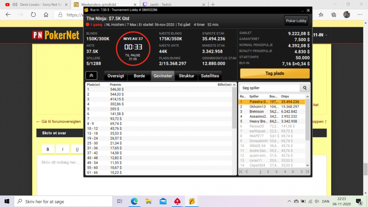Open the PokerStars app in the taskbar
The image size is (368, 207).
178,201
